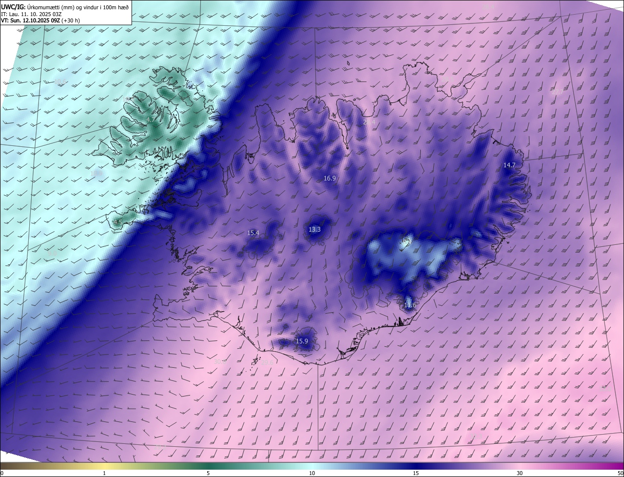Click the 11.6 value label
Image resolution: width=624 pixels, height=477 pixels.
pos(410,306)
